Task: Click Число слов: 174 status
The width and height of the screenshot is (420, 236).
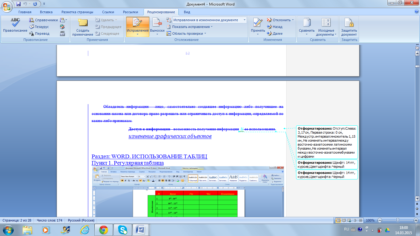Action: 50,220
